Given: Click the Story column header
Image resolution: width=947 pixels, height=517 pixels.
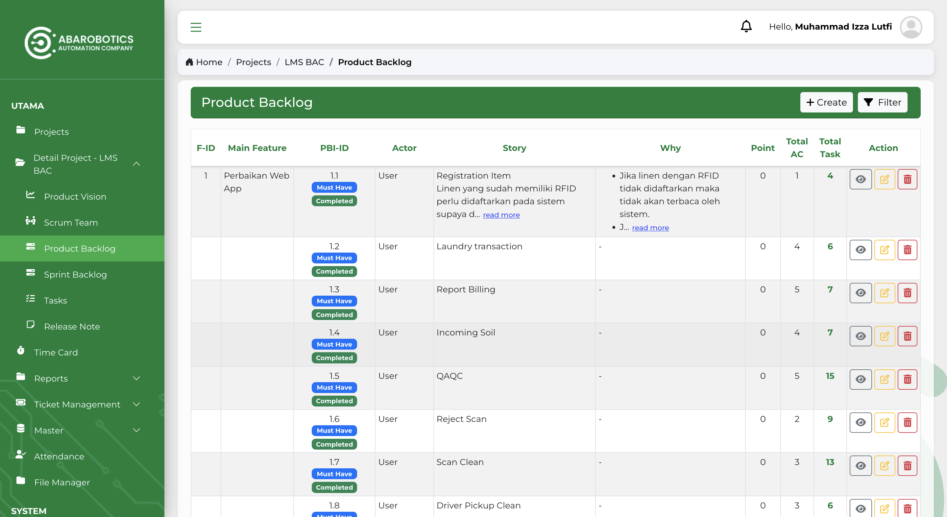Looking at the screenshot, I should click(x=514, y=148).
